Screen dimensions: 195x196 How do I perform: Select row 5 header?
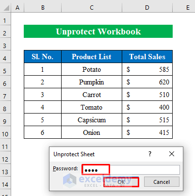click(x=5, y=71)
